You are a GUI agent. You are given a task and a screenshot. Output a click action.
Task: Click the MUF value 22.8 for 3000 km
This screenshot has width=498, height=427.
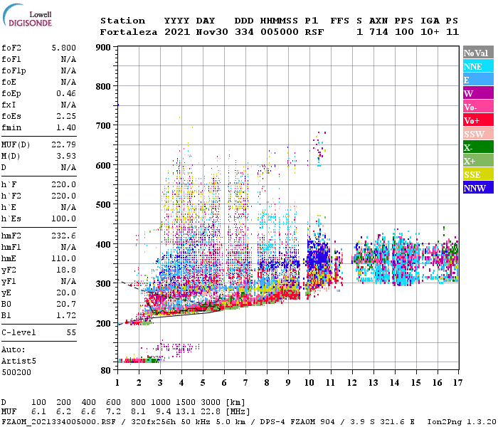211,412
